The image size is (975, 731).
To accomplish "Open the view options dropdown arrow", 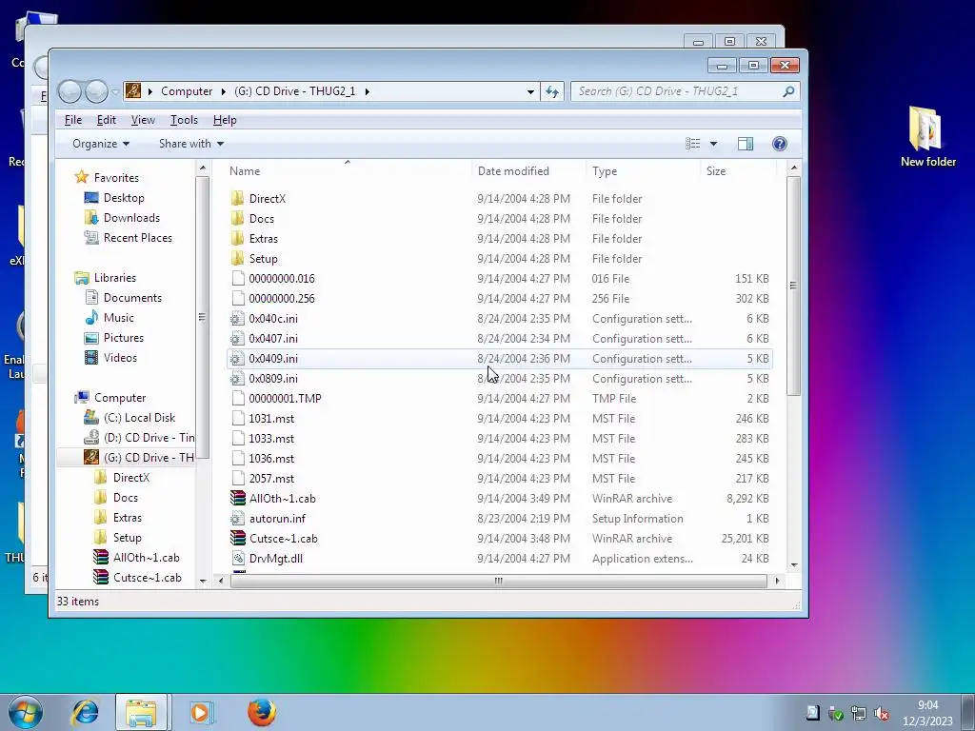I will point(713,144).
